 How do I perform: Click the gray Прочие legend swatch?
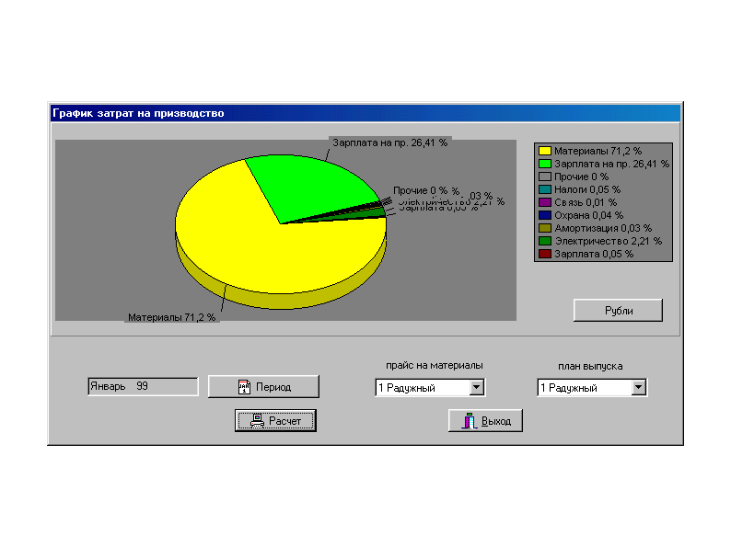pyautogui.click(x=545, y=176)
